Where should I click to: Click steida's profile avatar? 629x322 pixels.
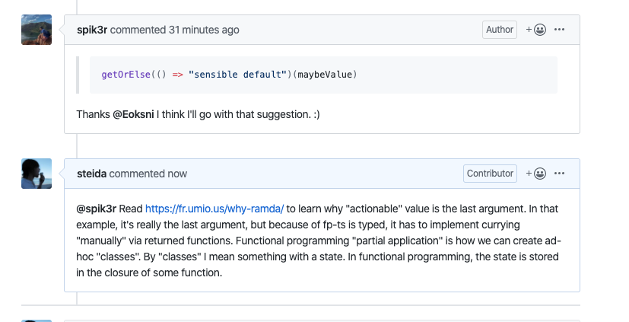pos(37,174)
